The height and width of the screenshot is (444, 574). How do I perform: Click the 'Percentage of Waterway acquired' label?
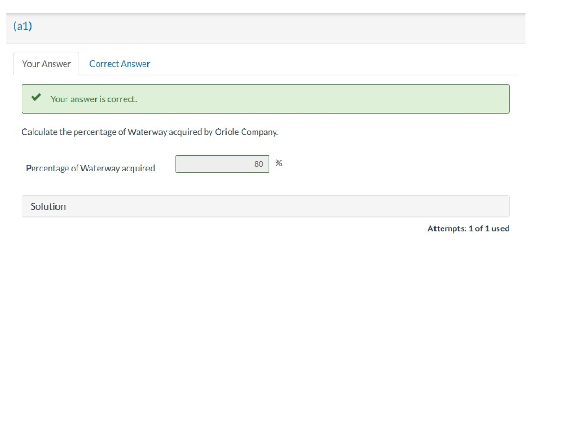coord(90,168)
